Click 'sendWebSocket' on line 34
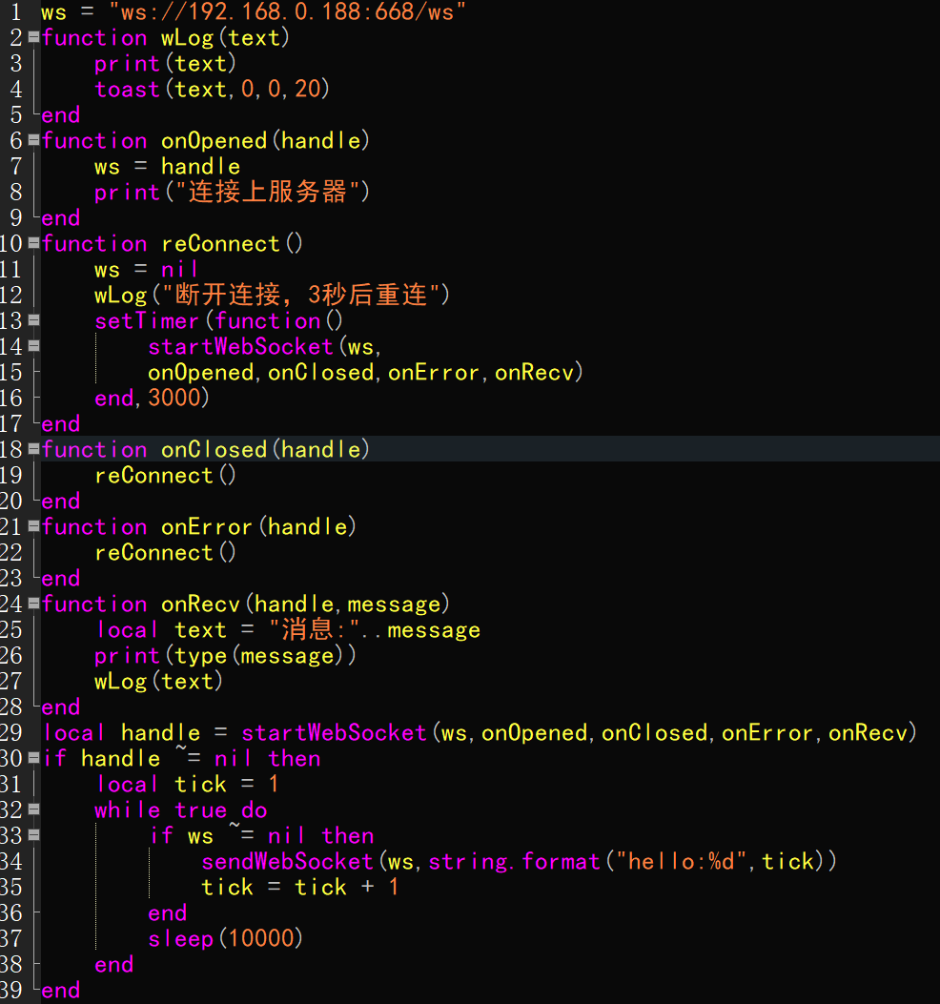940x1004 pixels. [x=288, y=861]
